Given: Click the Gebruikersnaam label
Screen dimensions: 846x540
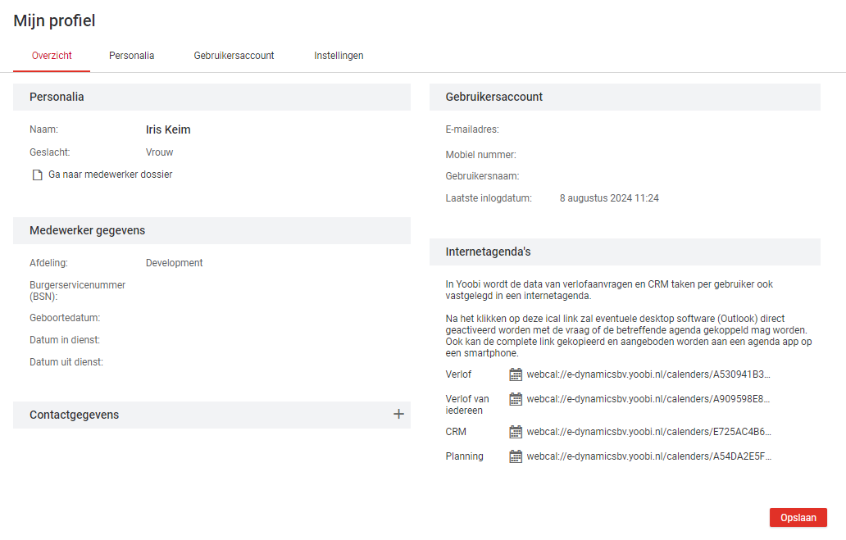Looking at the screenshot, I should coord(482,176).
